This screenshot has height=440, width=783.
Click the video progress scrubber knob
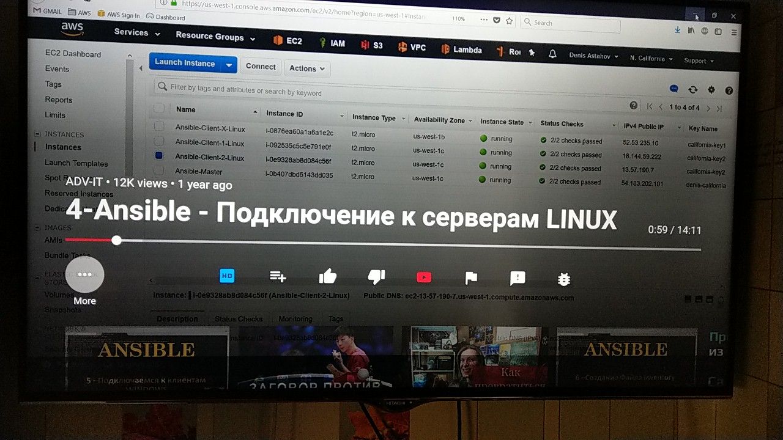coord(116,240)
